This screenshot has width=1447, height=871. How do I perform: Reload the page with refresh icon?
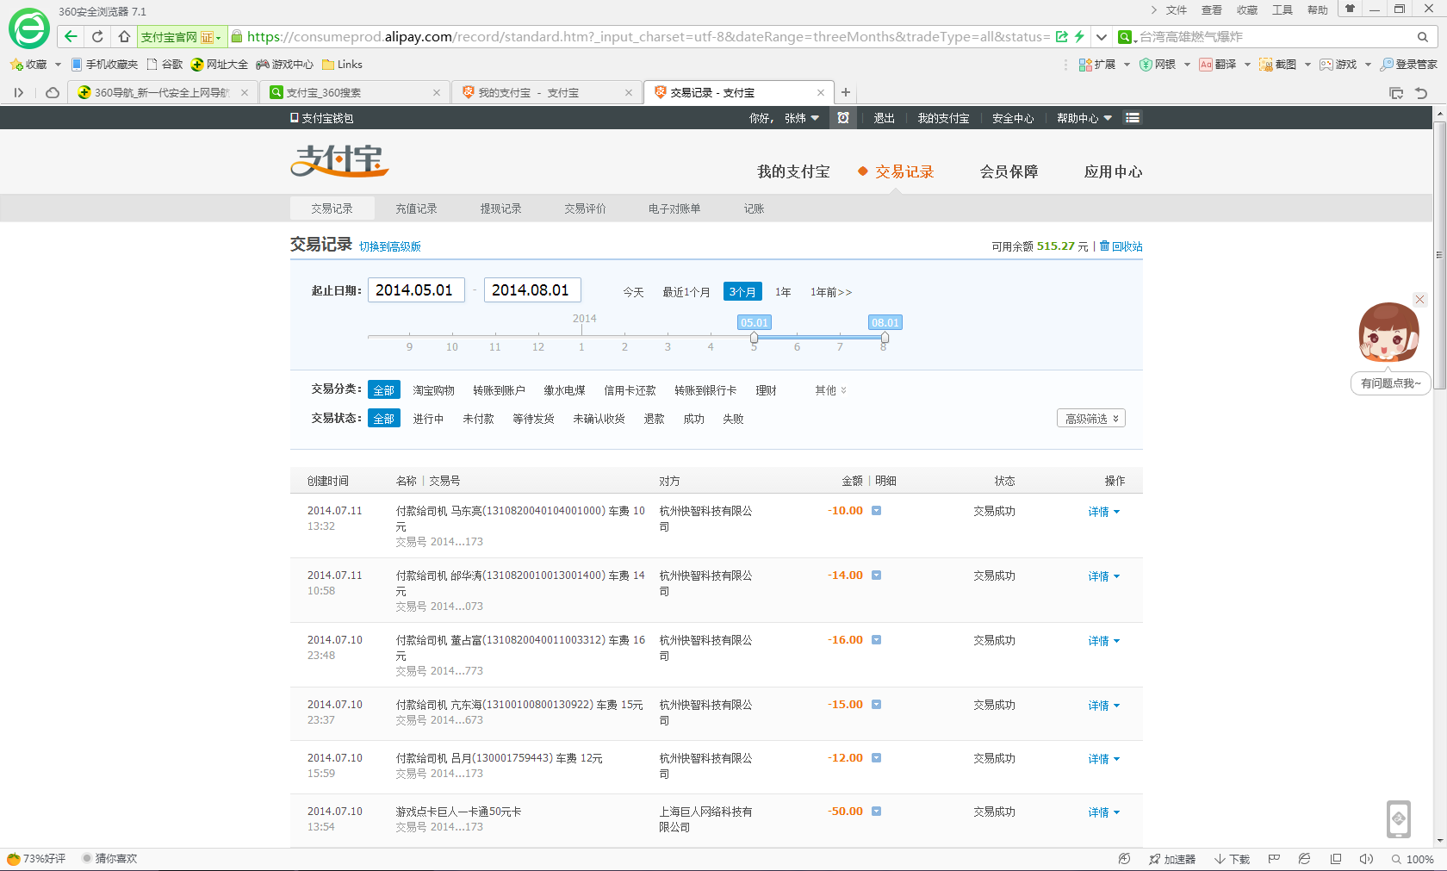(x=97, y=36)
